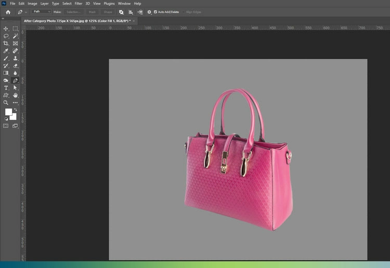Select the Magic Wand tool
The image size is (390, 268).
[16, 36]
